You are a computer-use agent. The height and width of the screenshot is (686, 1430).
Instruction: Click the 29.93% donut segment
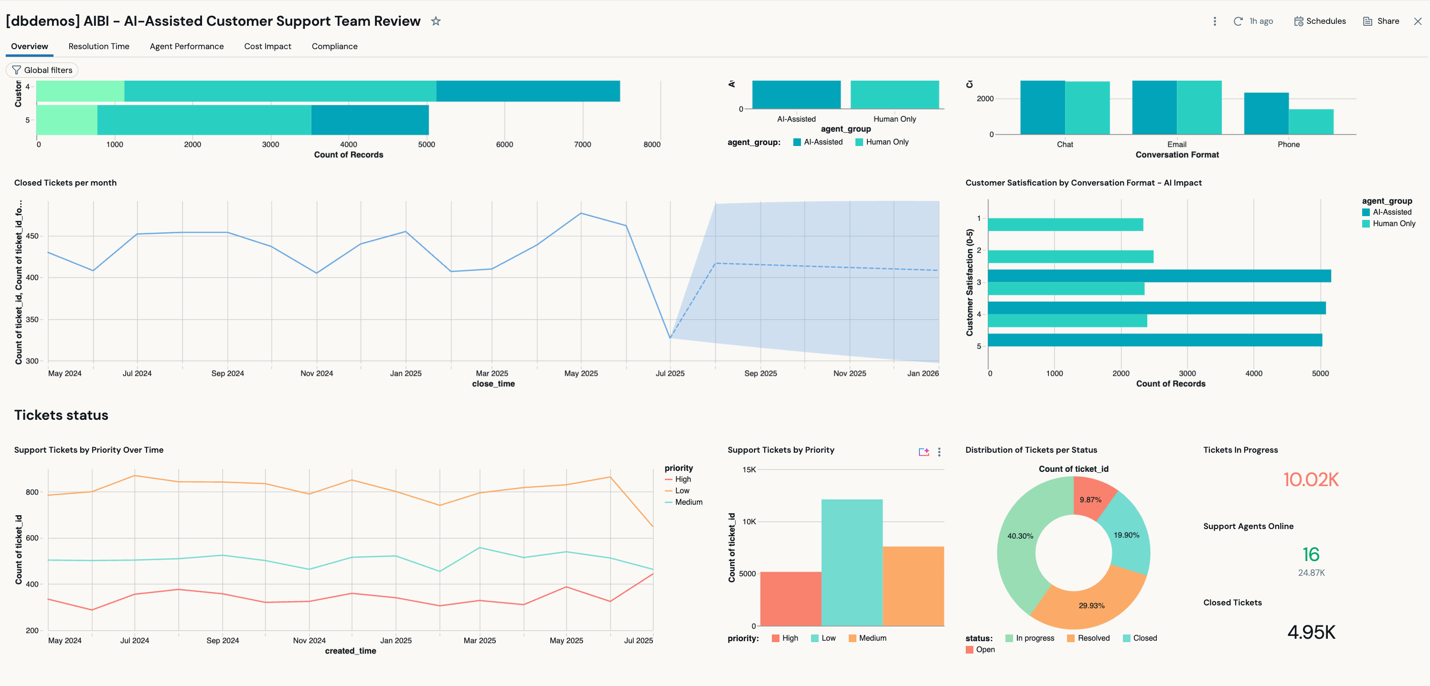[x=1091, y=605]
